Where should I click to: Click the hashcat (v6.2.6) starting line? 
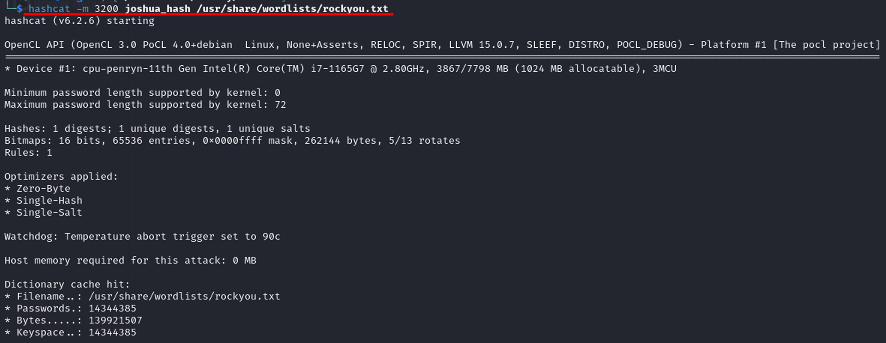point(79,21)
